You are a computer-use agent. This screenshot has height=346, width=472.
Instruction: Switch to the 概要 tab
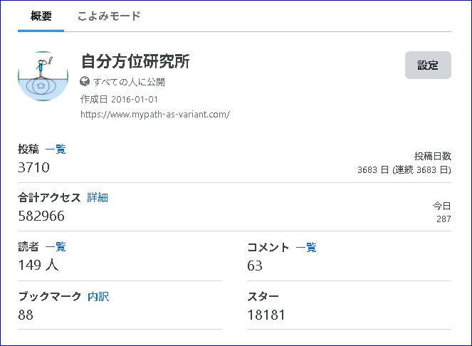pyautogui.click(x=41, y=16)
